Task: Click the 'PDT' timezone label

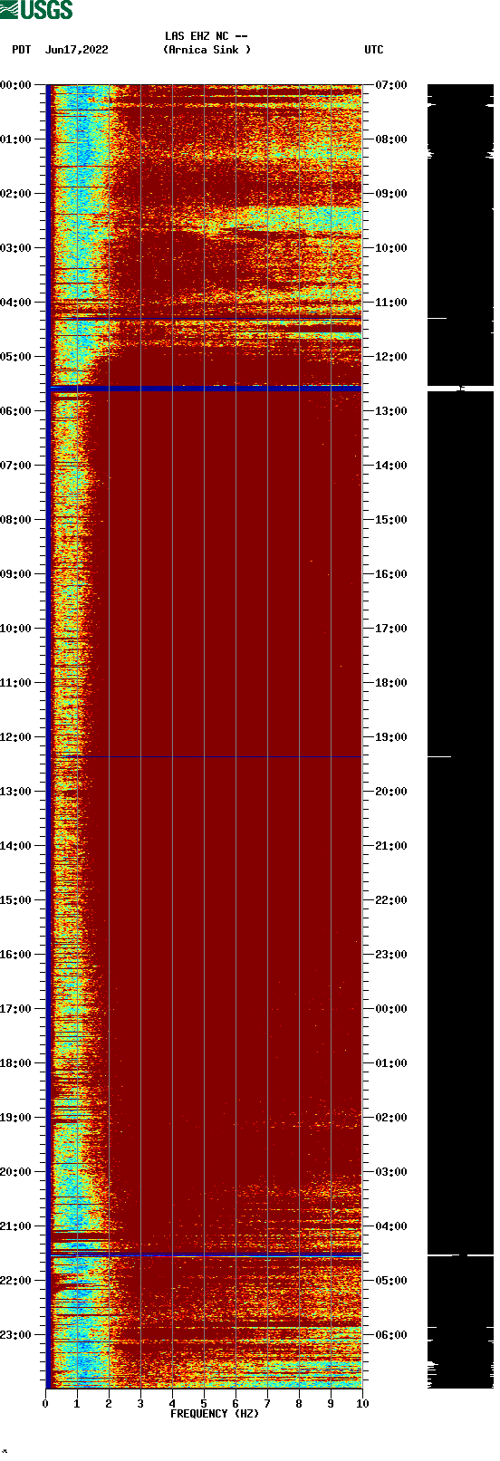Action: point(21,50)
